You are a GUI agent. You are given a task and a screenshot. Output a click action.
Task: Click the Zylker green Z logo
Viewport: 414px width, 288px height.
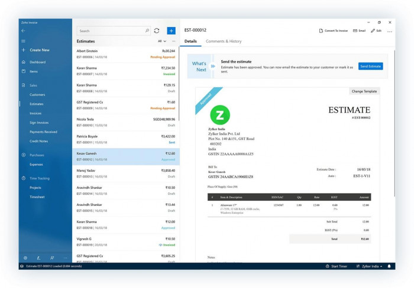[x=220, y=115]
